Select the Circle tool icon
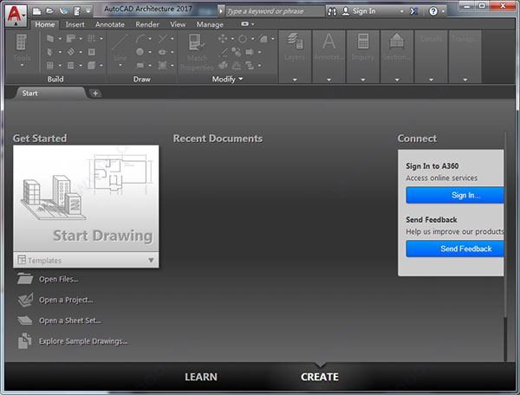This screenshot has width=520, height=395. pos(140,52)
